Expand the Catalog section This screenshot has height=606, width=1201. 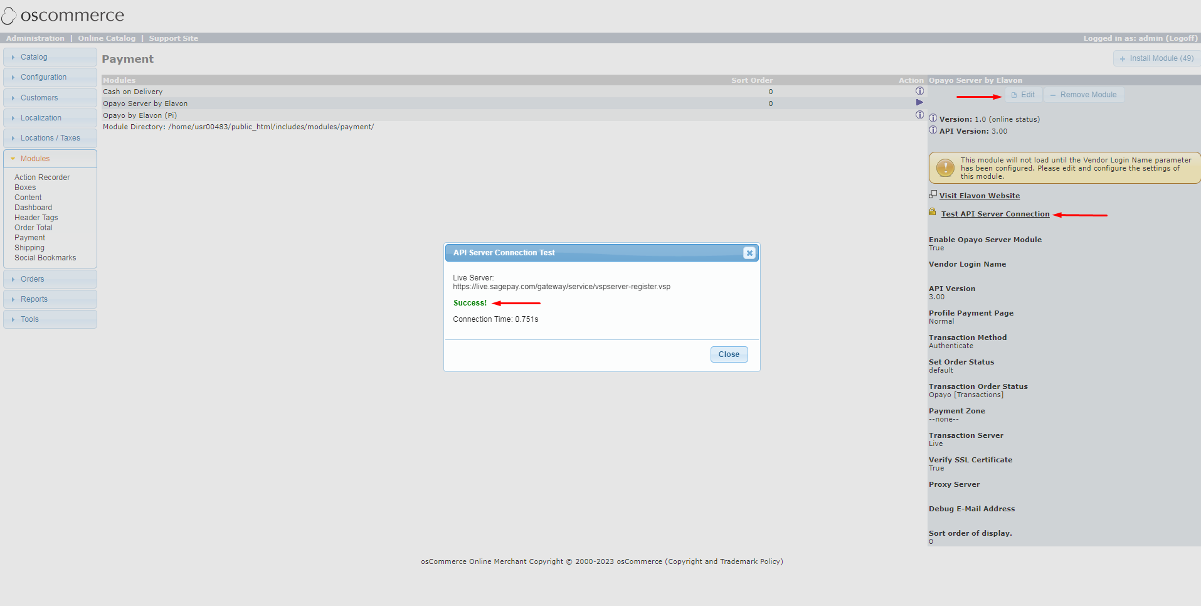coord(50,57)
